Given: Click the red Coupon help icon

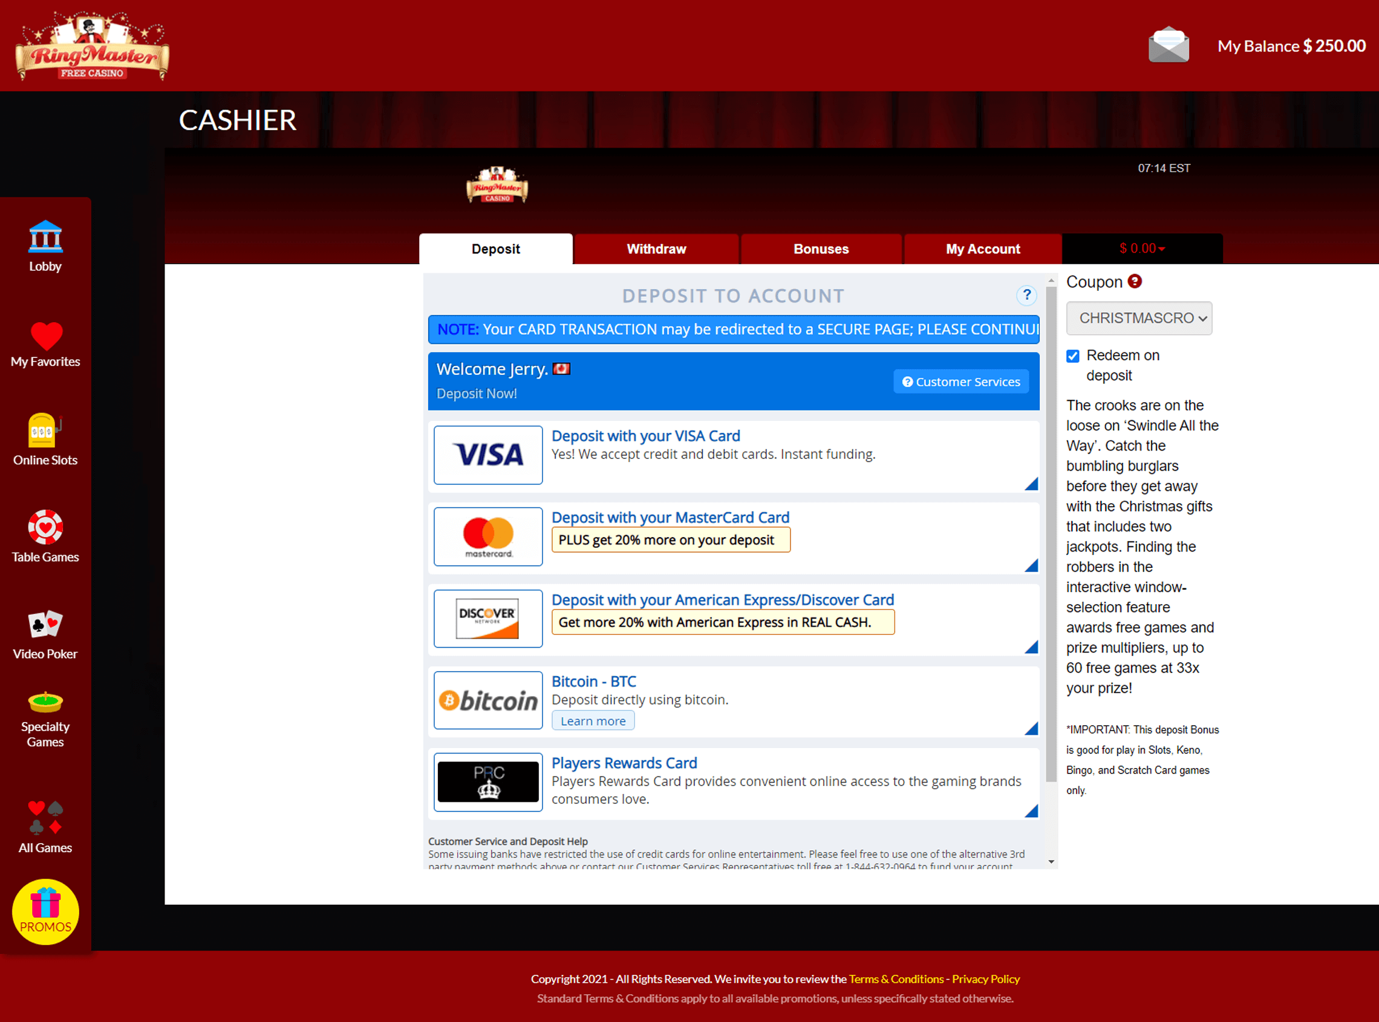Looking at the screenshot, I should (1135, 281).
